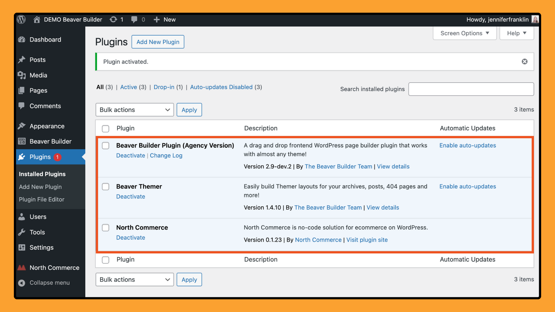Open Visit plugin site link

pyautogui.click(x=367, y=240)
